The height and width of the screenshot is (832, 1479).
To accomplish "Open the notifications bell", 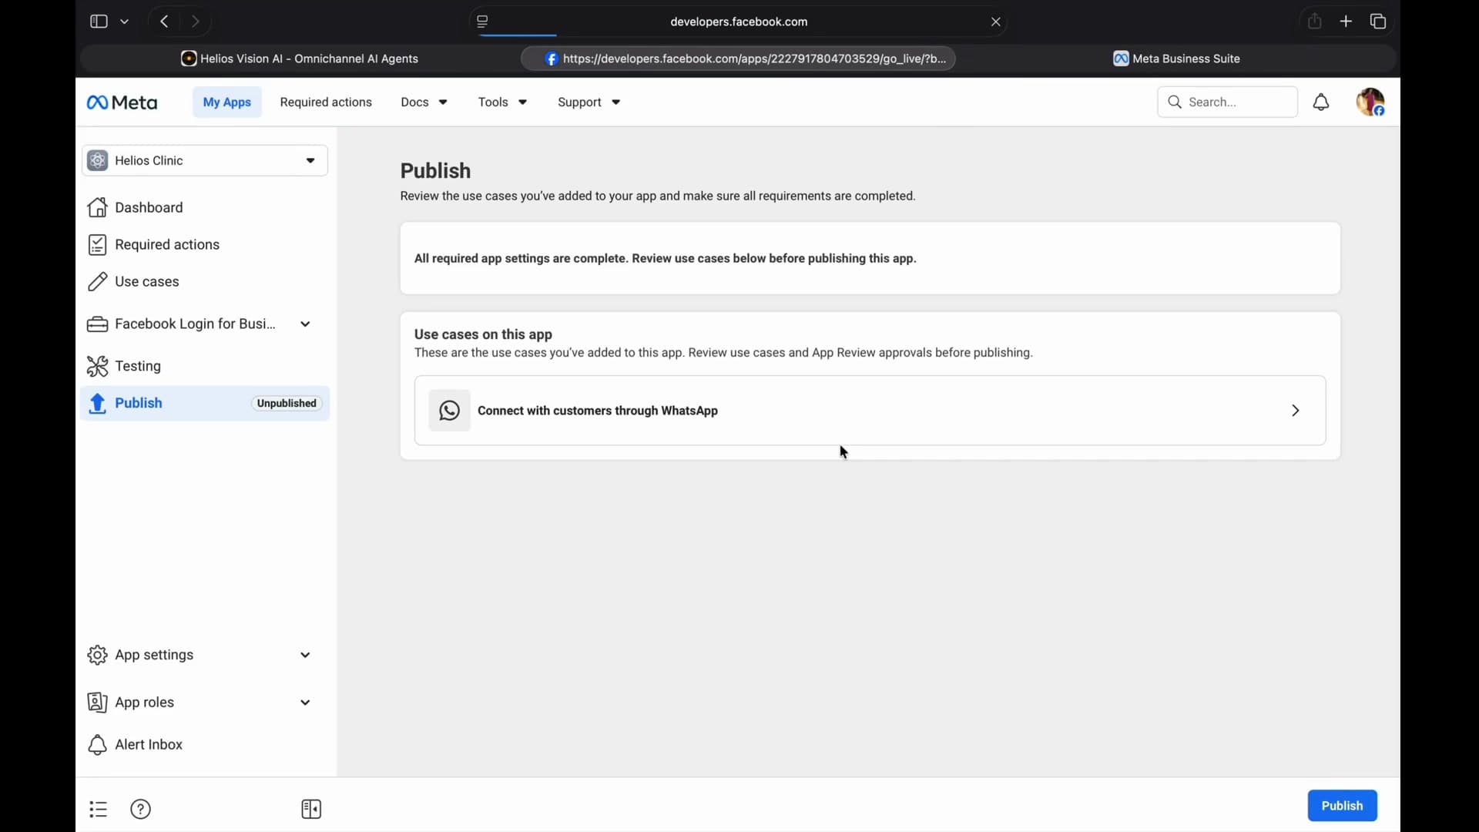I will [1322, 102].
